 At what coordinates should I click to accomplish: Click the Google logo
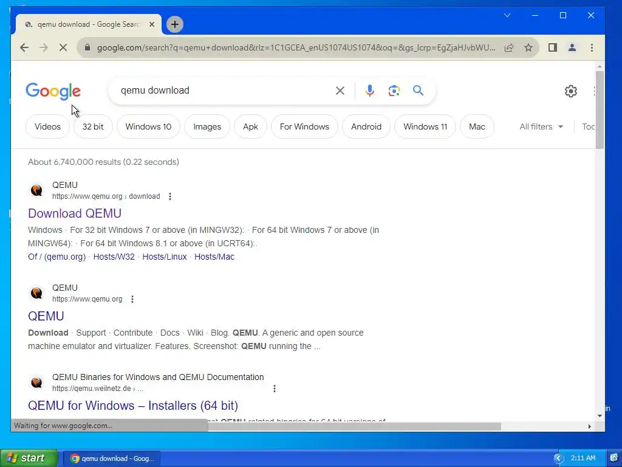pos(53,91)
